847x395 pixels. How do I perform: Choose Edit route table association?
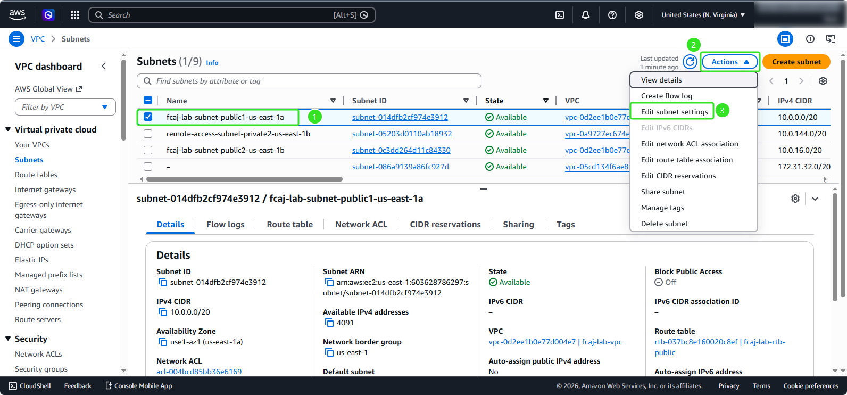[693, 160]
